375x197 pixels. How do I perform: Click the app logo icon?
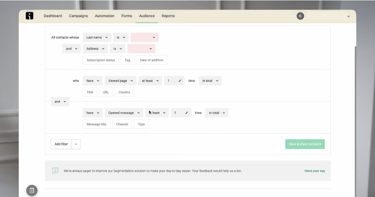(x=29, y=16)
